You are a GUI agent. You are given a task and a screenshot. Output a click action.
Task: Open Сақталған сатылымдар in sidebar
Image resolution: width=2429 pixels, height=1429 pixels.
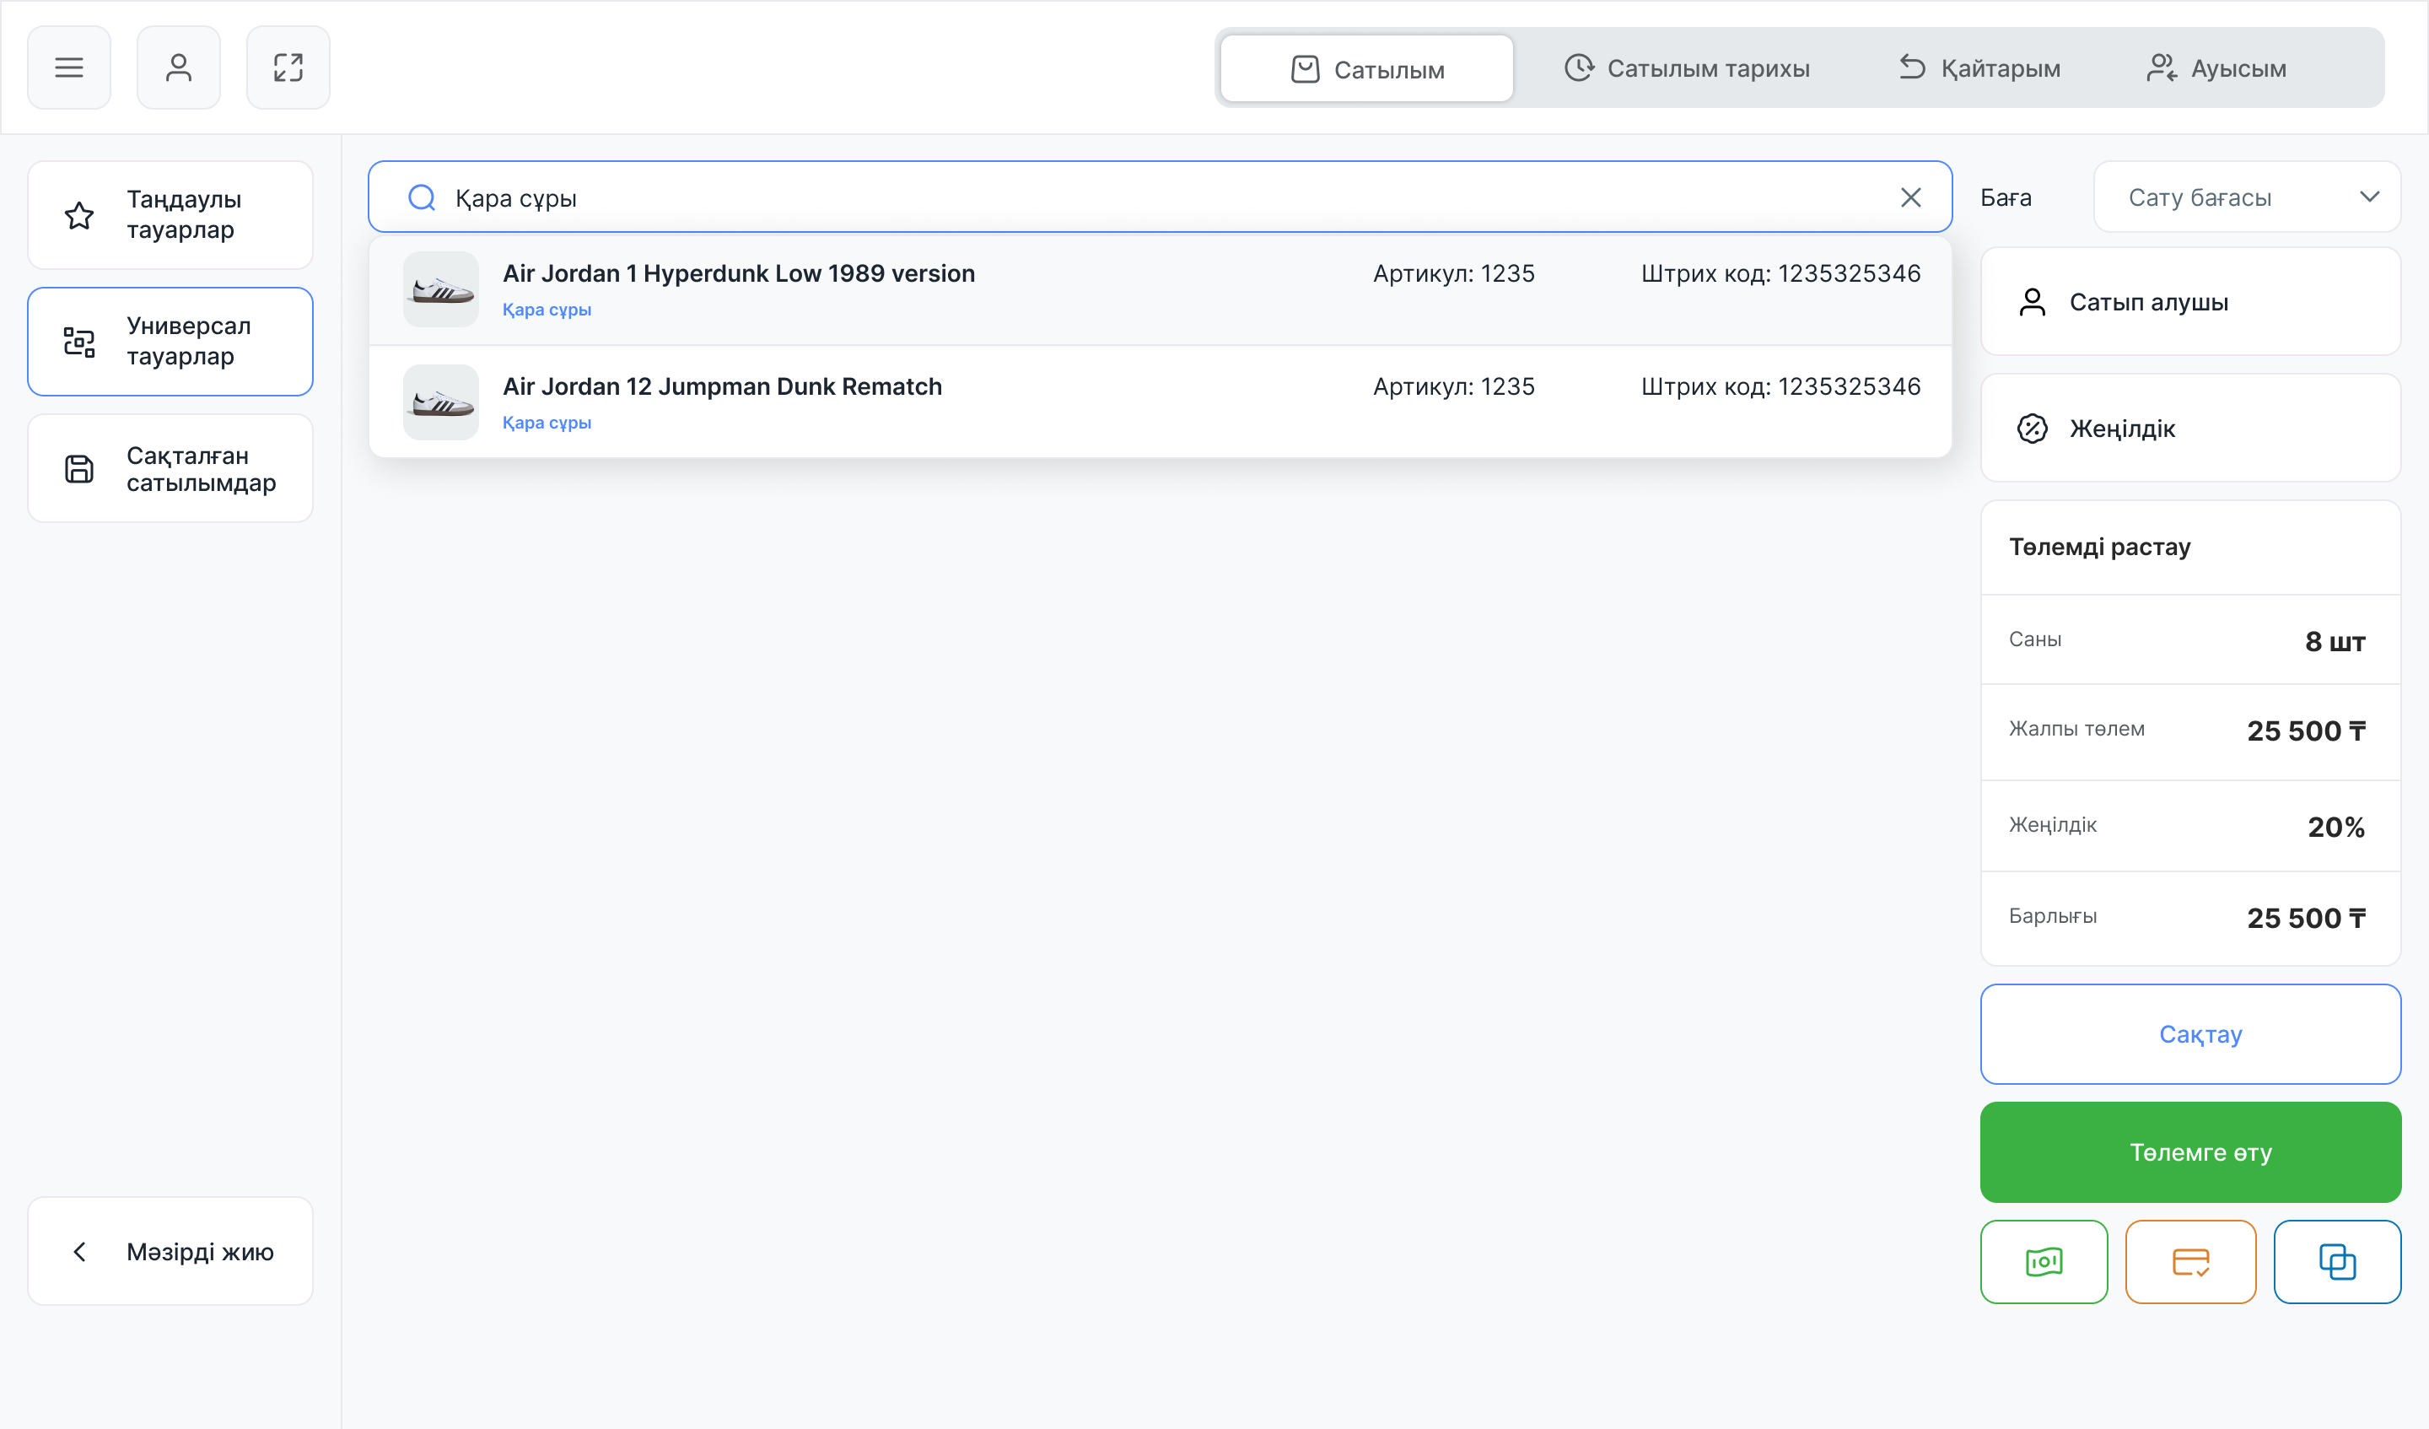tap(170, 469)
